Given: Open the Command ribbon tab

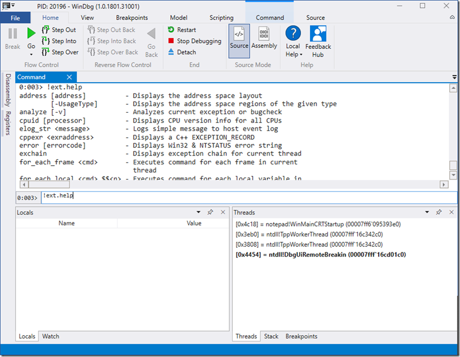Looking at the screenshot, I should point(269,18).
